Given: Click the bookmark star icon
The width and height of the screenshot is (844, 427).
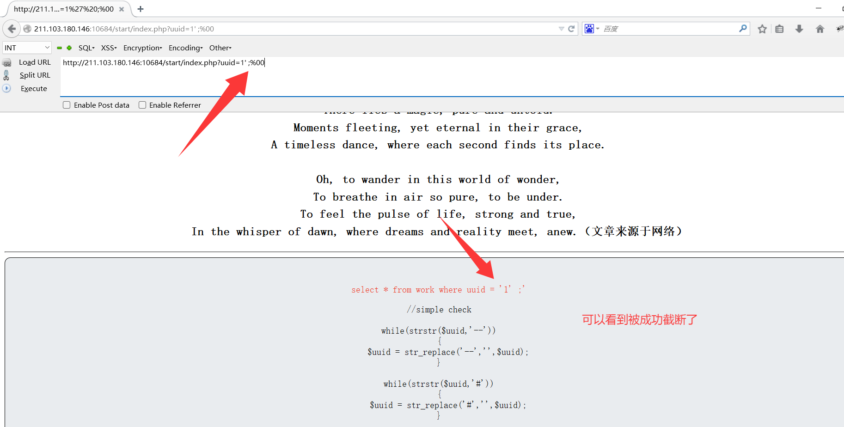Looking at the screenshot, I should point(762,29).
